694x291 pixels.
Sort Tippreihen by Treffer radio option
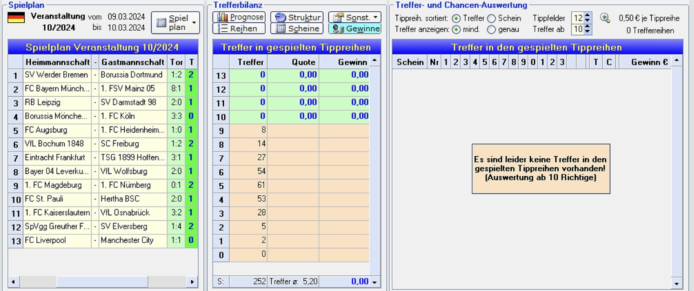(x=456, y=19)
